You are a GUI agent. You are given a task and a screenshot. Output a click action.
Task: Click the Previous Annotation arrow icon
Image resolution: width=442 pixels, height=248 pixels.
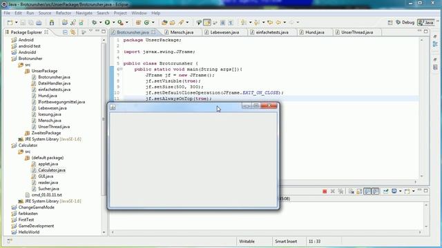point(257,23)
